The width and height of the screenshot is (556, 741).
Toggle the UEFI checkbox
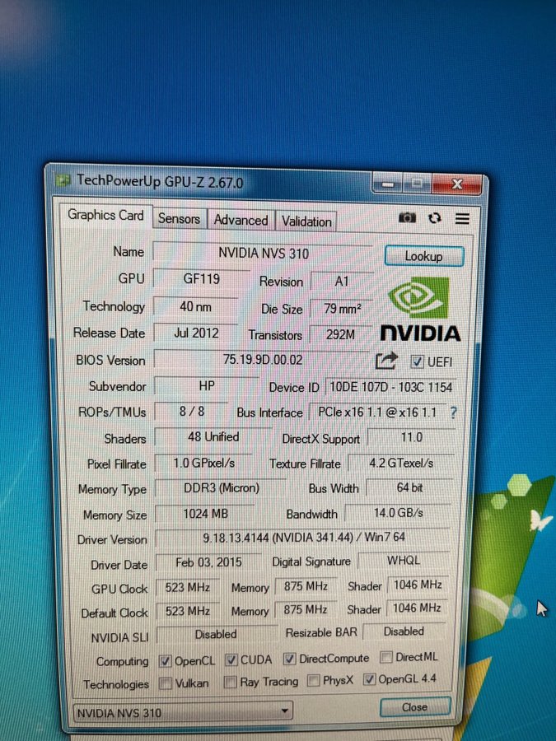coord(417,362)
